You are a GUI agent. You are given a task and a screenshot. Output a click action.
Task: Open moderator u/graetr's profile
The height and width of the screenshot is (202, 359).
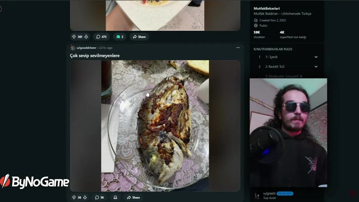tap(270, 194)
